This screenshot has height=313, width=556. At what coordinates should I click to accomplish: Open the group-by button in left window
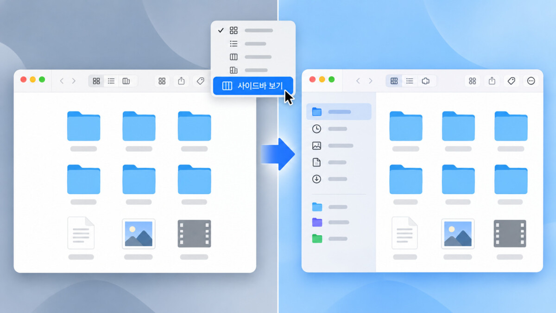[162, 81]
